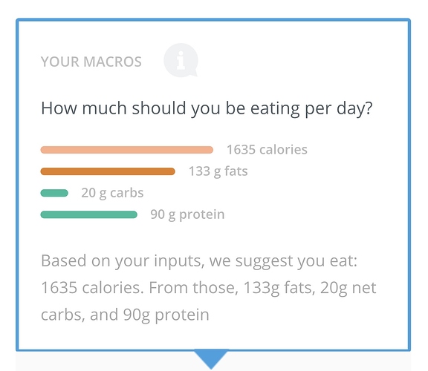The width and height of the screenshot is (428, 371).
Task: Click the YOUR MACROS heading
Action: coord(91,62)
